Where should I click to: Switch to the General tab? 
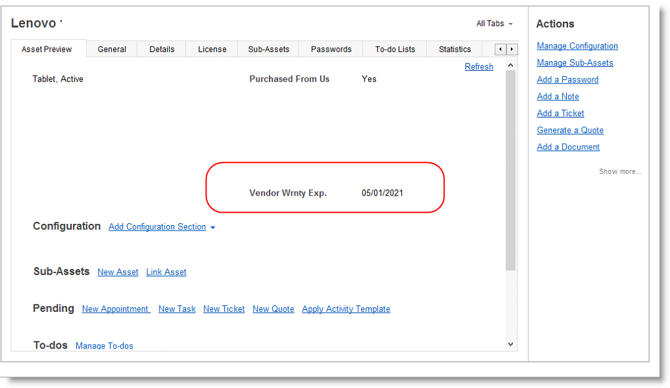click(112, 49)
